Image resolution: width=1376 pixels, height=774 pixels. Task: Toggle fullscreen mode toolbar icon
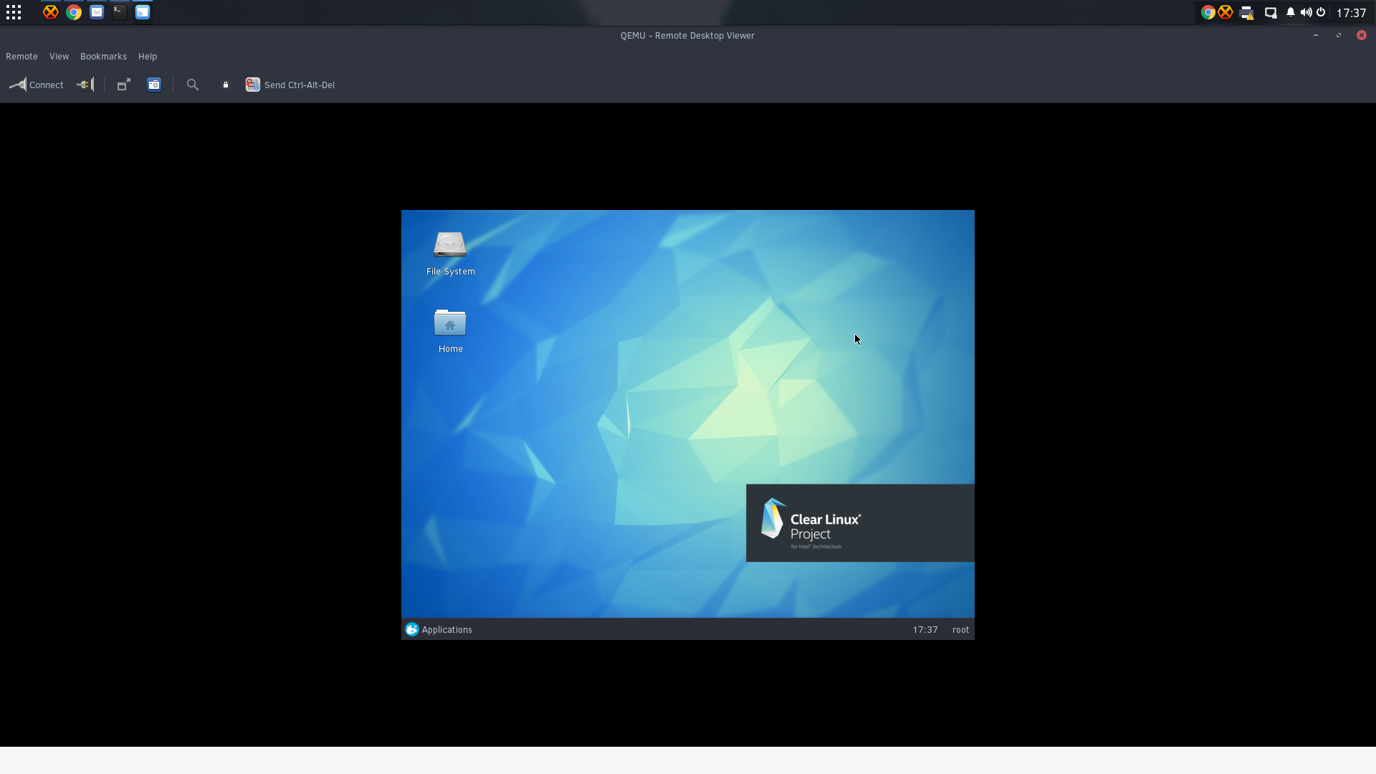[x=124, y=85]
